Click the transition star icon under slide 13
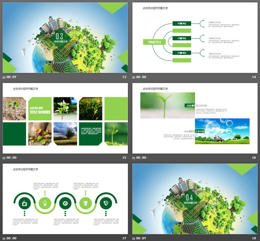This screenshot has width=260, height=241. [x=4, y=77]
